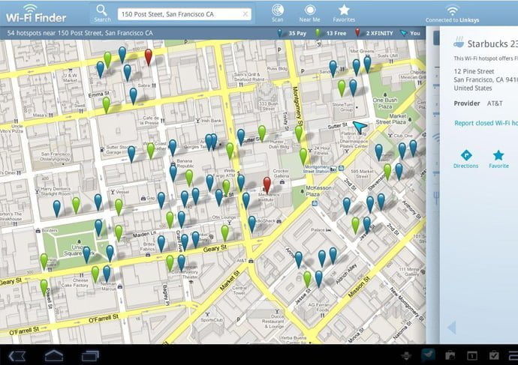Tap the Connected to Linksys Wi-Fi icon
The image size is (518, 365).
click(452, 10)
